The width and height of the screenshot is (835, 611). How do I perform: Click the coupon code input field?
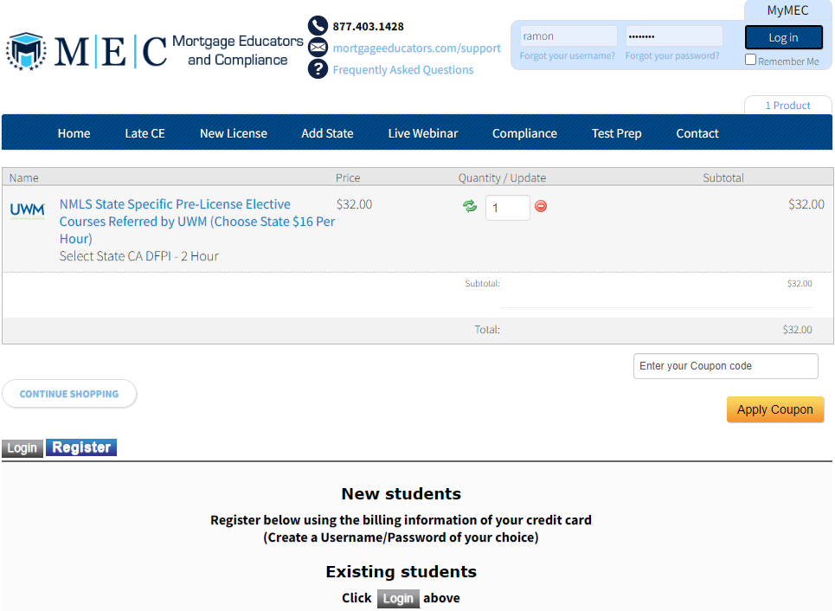[725, 366]
